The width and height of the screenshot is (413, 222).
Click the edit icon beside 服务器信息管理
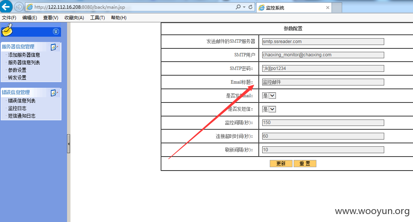pos(54,47)
